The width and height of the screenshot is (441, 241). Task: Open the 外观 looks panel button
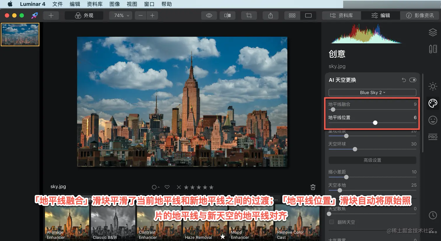coord(84,15)
